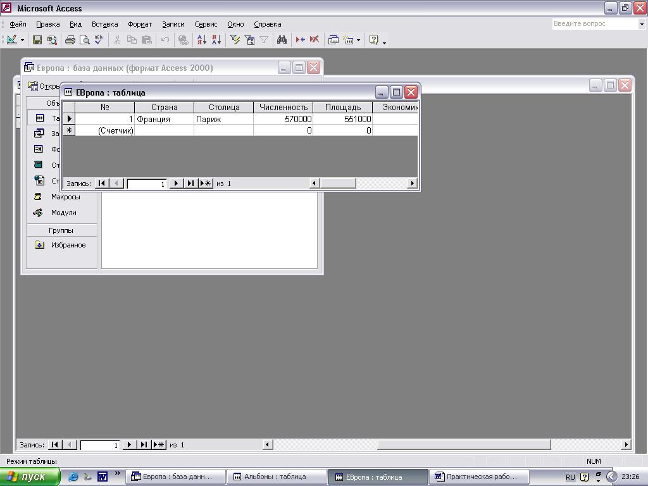The height and width of the screenshot is (486, 648).
Task: Sort ascending with the A-Я icon
Action: point(202,40)
